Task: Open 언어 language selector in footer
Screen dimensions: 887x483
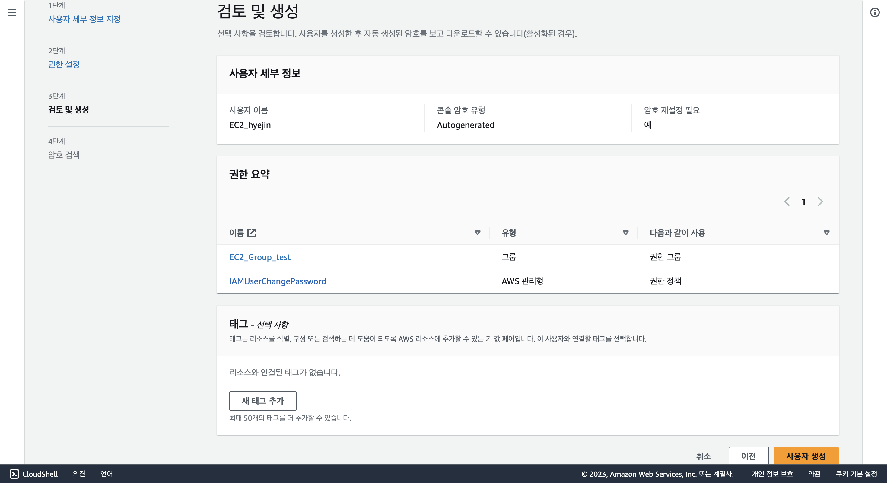Action: click(107, 474)
